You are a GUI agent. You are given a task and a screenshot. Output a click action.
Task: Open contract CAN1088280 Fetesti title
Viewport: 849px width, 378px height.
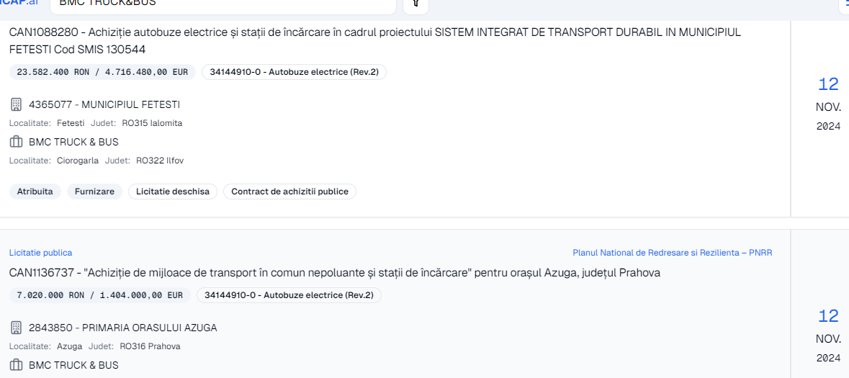point(374,40)
